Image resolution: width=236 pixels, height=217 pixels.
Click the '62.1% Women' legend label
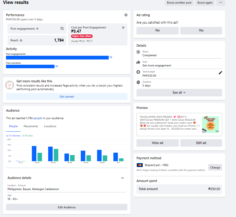(x=13, y=136)
